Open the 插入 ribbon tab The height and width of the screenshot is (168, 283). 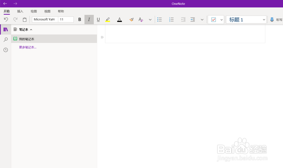click(20, 11)
